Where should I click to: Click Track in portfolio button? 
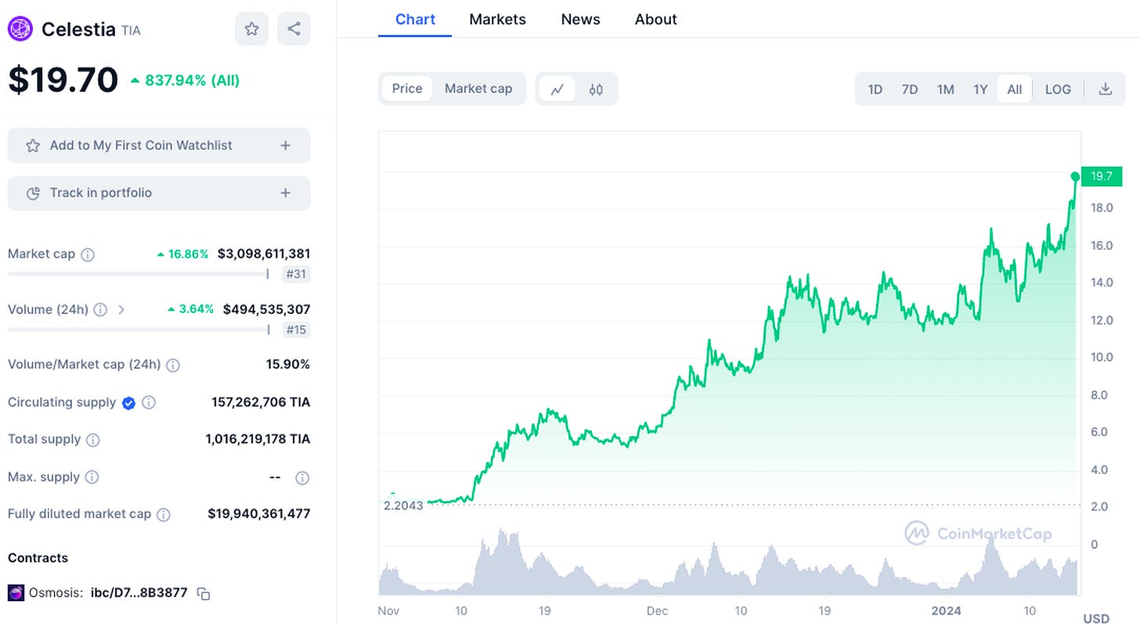tap(159, 193)
